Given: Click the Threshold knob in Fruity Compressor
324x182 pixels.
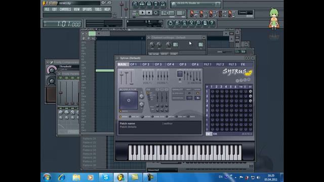Looking at the screenshot, I should 52,70.
